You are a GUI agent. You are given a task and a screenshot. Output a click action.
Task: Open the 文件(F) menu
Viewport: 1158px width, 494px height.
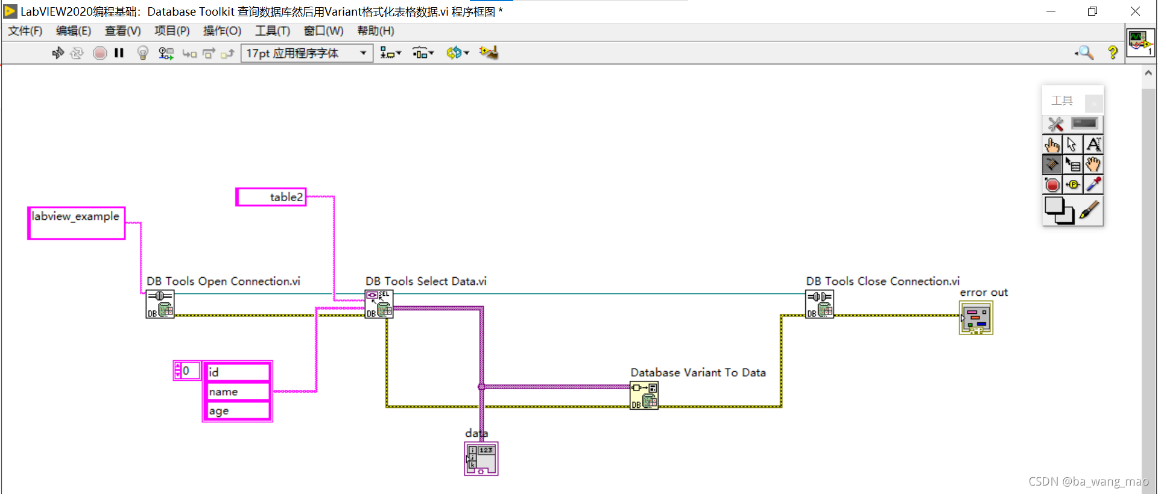[25, 31]
